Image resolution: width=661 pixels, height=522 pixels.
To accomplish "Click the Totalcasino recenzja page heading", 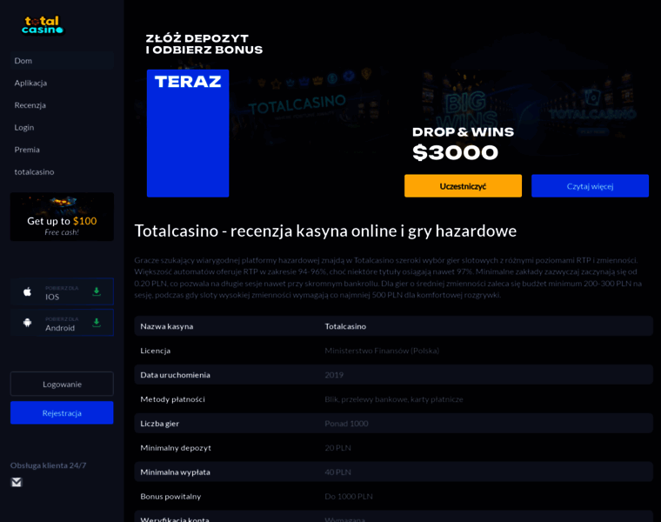I will point(325,231).
